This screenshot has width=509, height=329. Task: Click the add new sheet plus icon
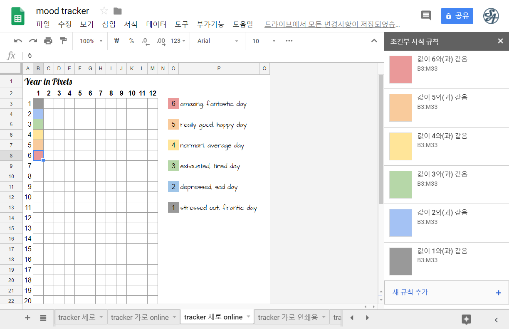[x=28, y=318]
